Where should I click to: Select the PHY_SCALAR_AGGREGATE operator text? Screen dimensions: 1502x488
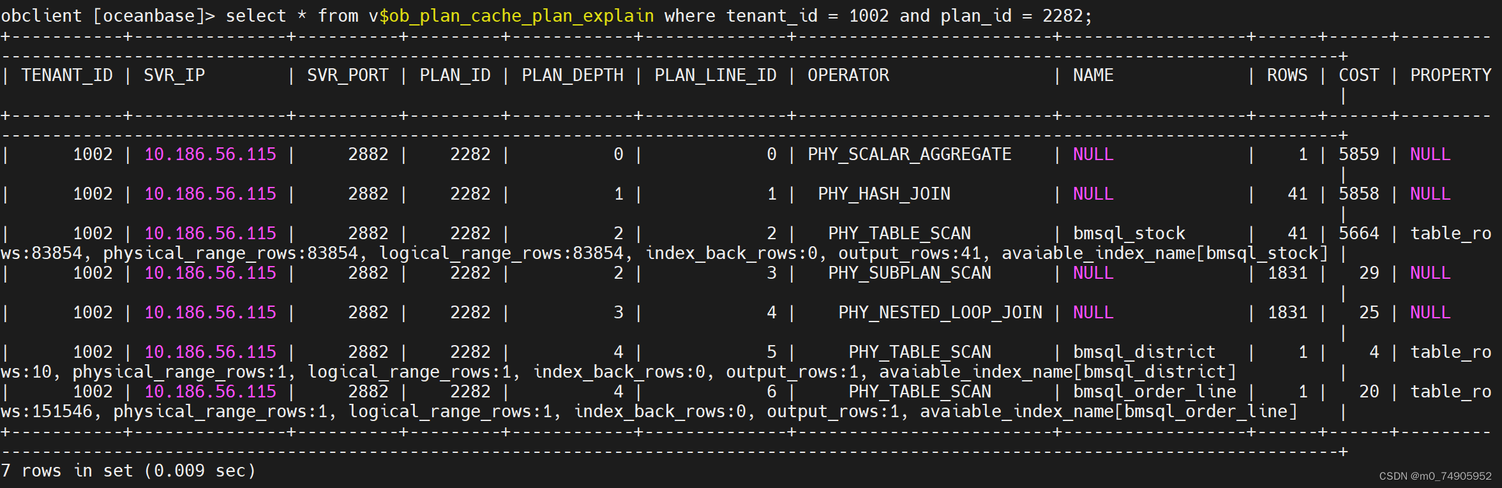[x=910, y=154]
